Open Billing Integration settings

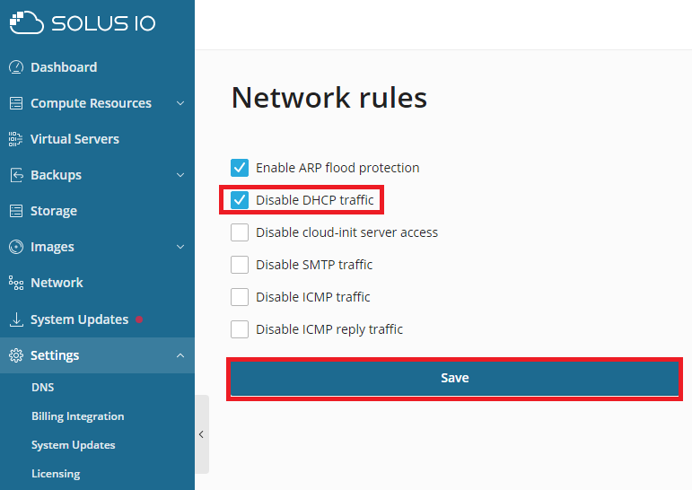click(78, 416)
